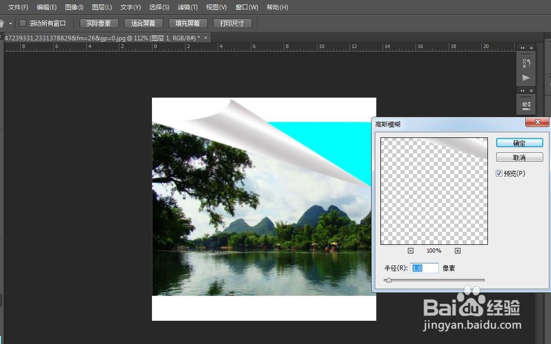Viewport: 551px width, 344px height.
Task: Expand the Hand tool preset dropdown arrow
Action: coord(10,24)
